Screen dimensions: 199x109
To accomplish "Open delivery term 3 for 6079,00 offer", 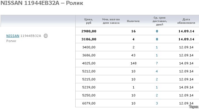I will point(157,103).
